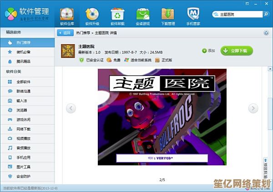Screen dimensions: 273x192
Task: Select 浏览器 category
Action: (x=27, y=110)
